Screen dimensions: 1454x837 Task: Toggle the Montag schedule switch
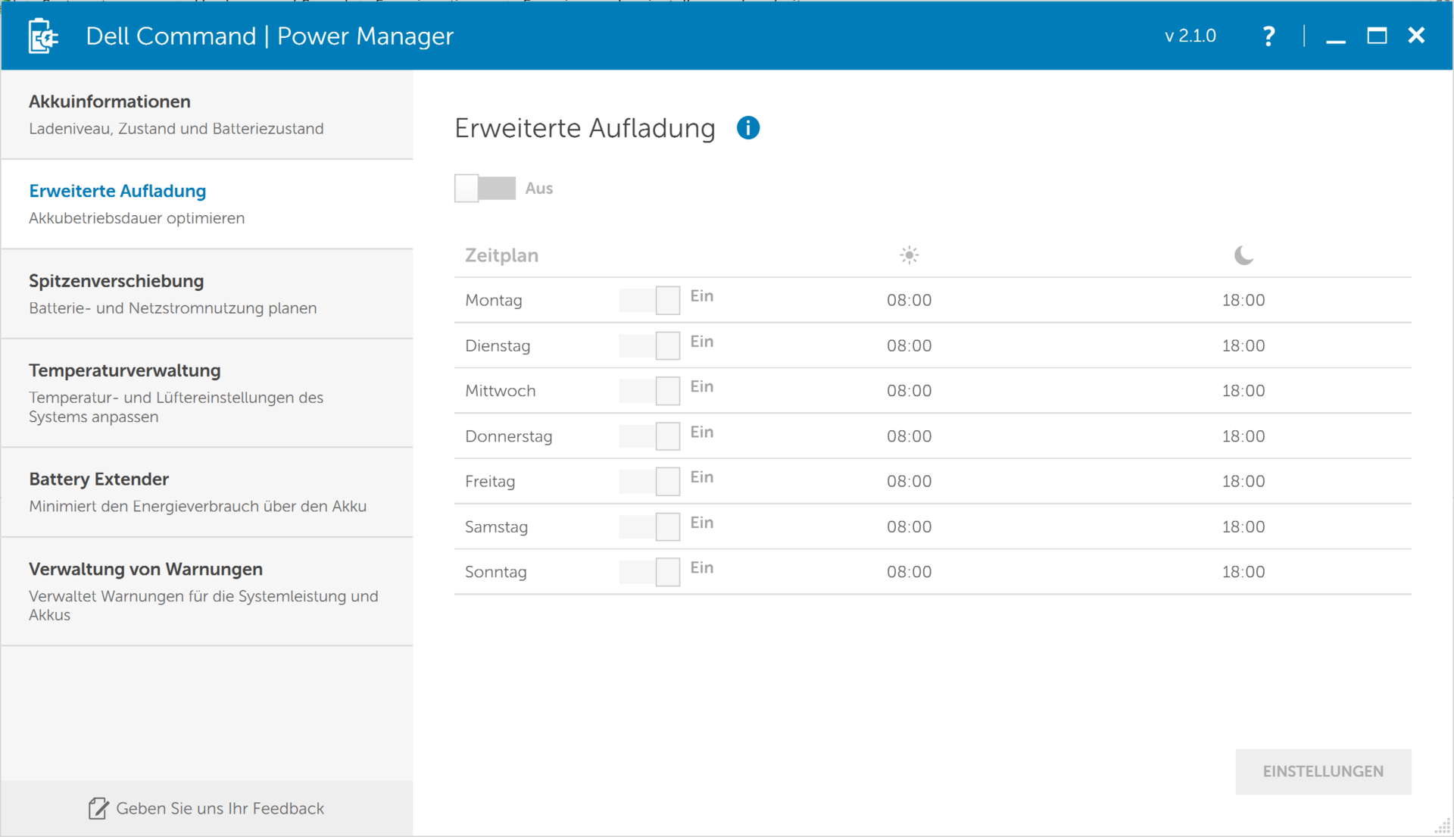click(649, 300)
